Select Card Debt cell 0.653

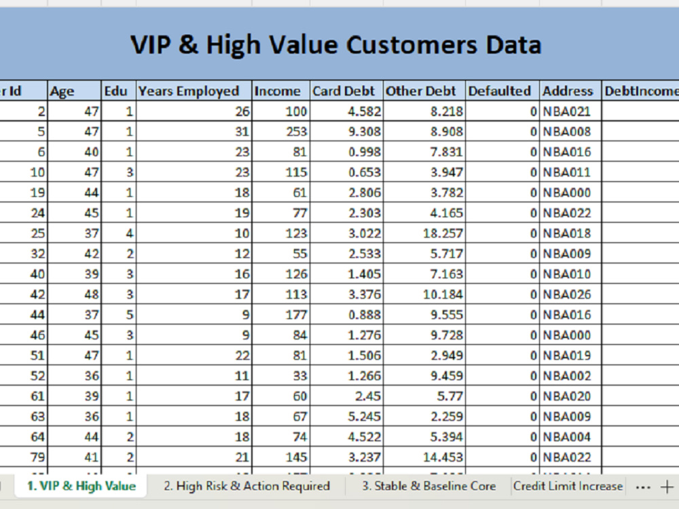(346, 172)
